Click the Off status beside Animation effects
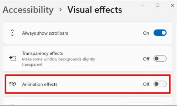The width and height of the screenshot is (183, 110). [146, 84]
